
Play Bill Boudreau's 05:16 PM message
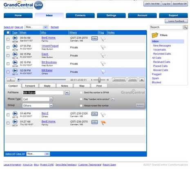(15, 62)
